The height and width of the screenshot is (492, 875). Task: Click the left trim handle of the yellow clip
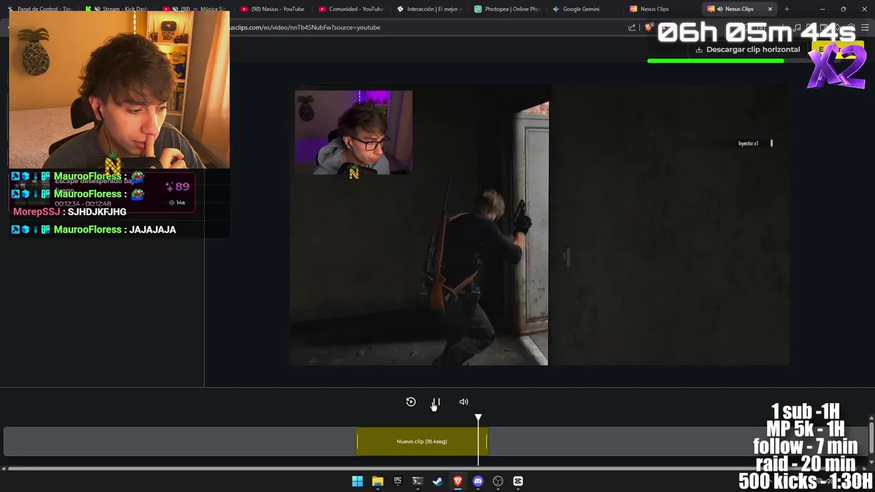(x=357, y=441)
